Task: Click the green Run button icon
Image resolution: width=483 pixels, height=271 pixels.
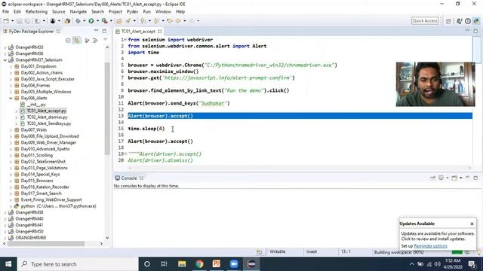Action: 91,21
